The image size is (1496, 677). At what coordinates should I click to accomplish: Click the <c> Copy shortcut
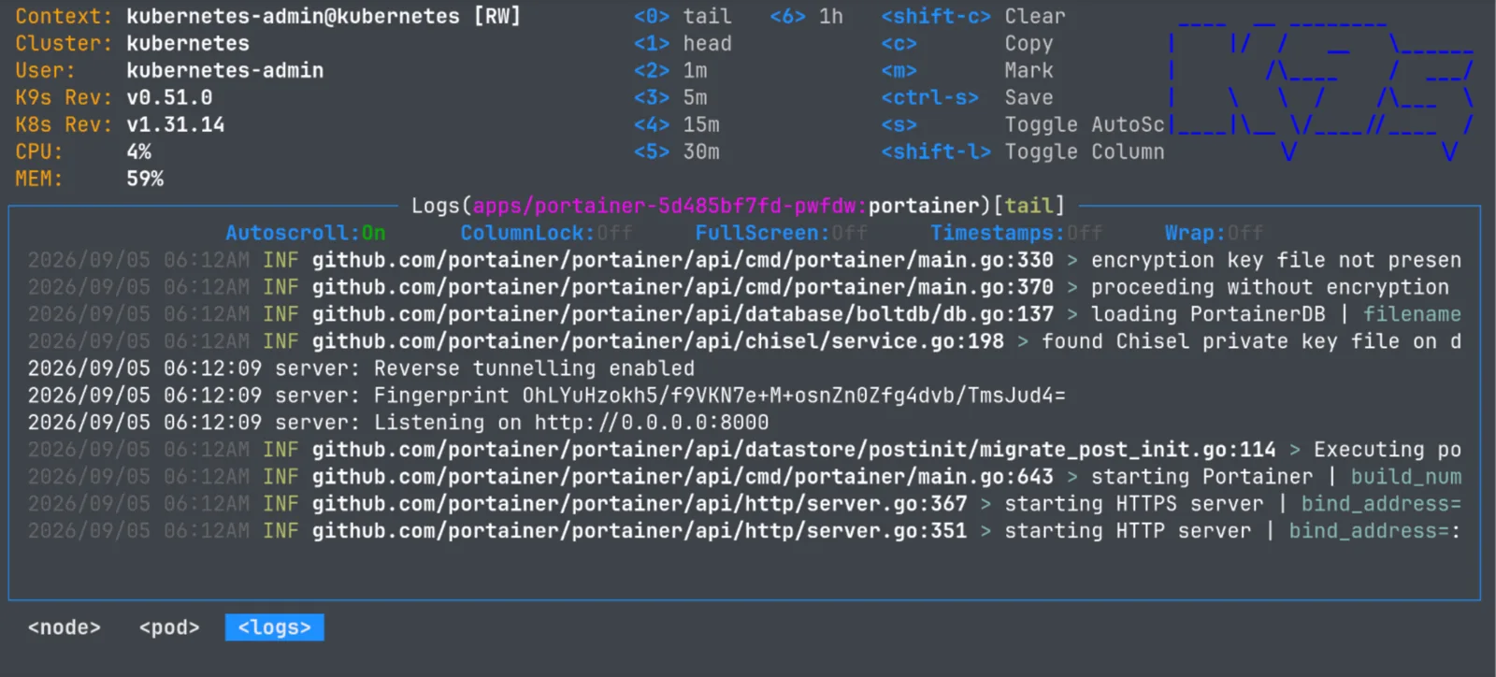tap(967, 44)
